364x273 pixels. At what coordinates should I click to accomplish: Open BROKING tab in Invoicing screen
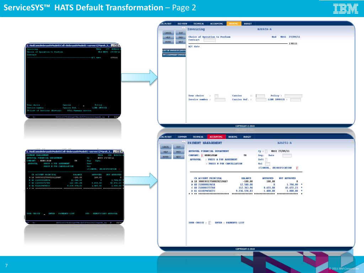click(234, 23)
